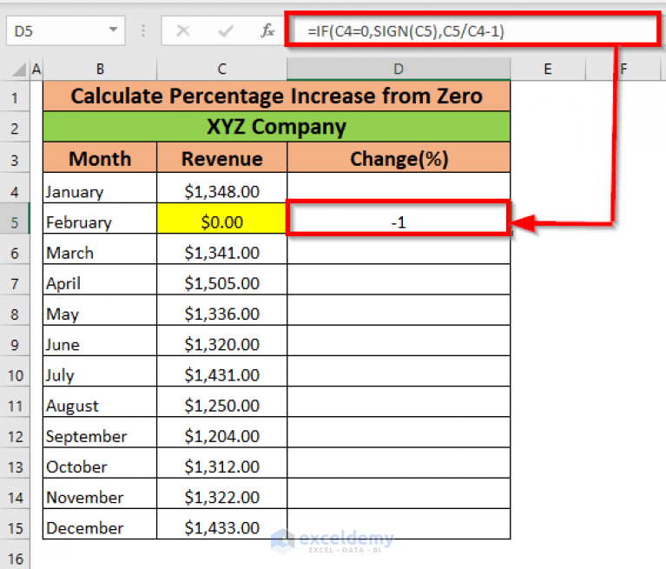Click the $1,322.00 revenue cell
The height and width of the screenshot is (569, 666).
pyautogui.click(x=221, y=494)
